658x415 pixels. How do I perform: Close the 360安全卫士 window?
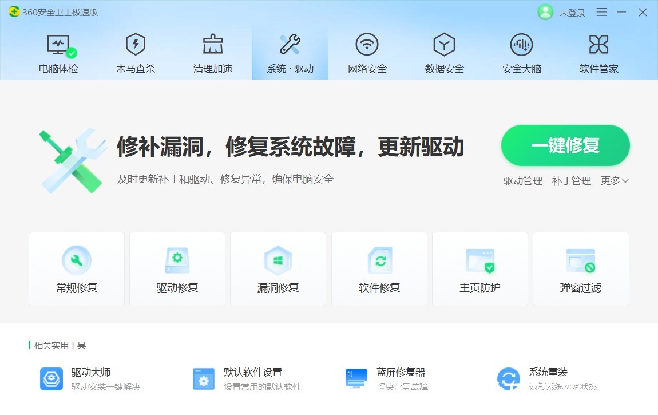(643, 12)
